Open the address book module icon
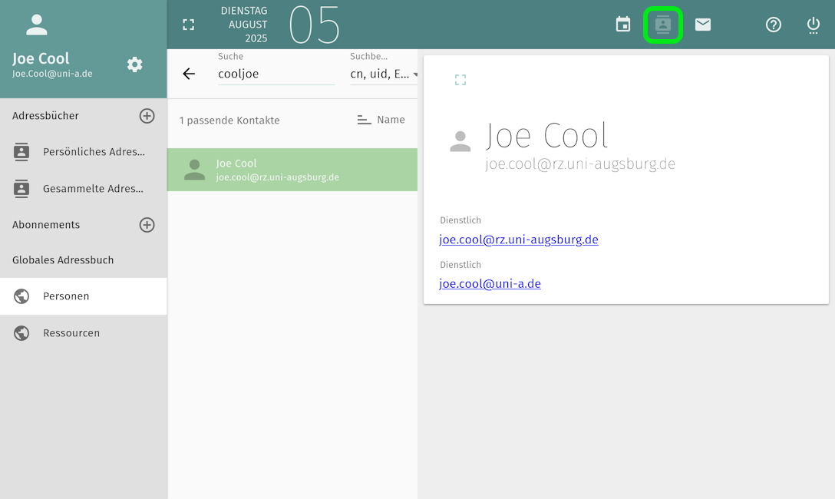Viewport: 835px width, 499px height. 663,25
